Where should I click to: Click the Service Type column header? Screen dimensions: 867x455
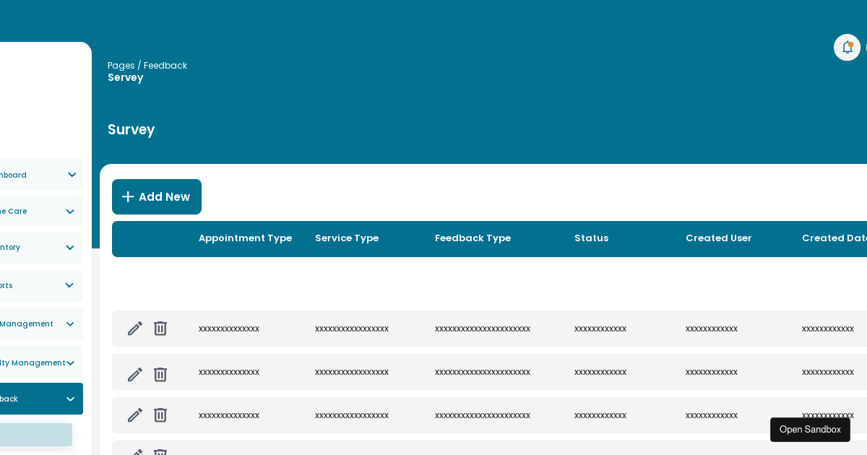pyautogui.click(x=347, y=238)
